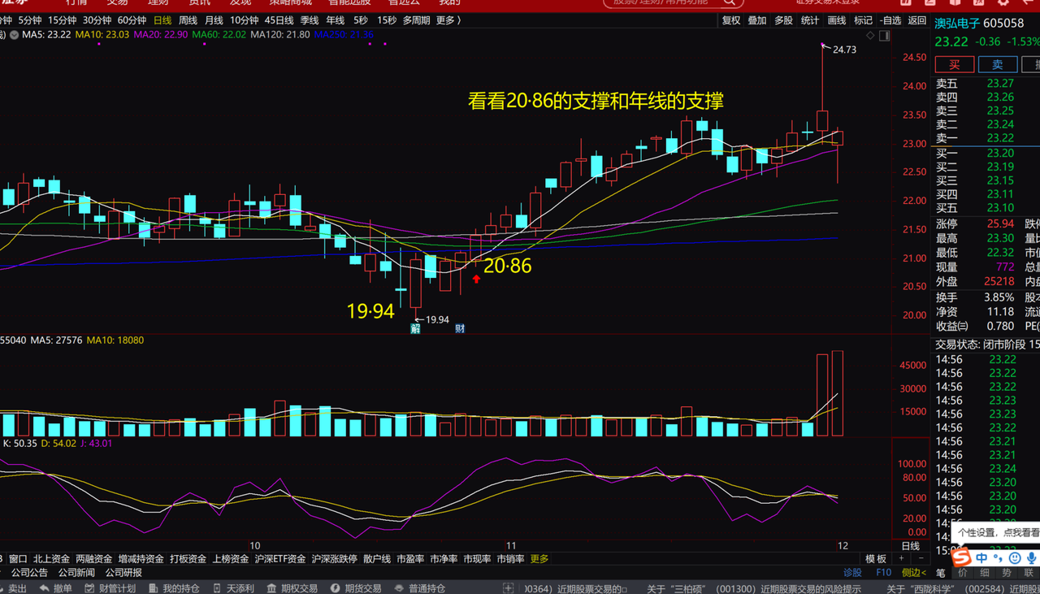Click the 返回 back button

click(x=917, y=20)
